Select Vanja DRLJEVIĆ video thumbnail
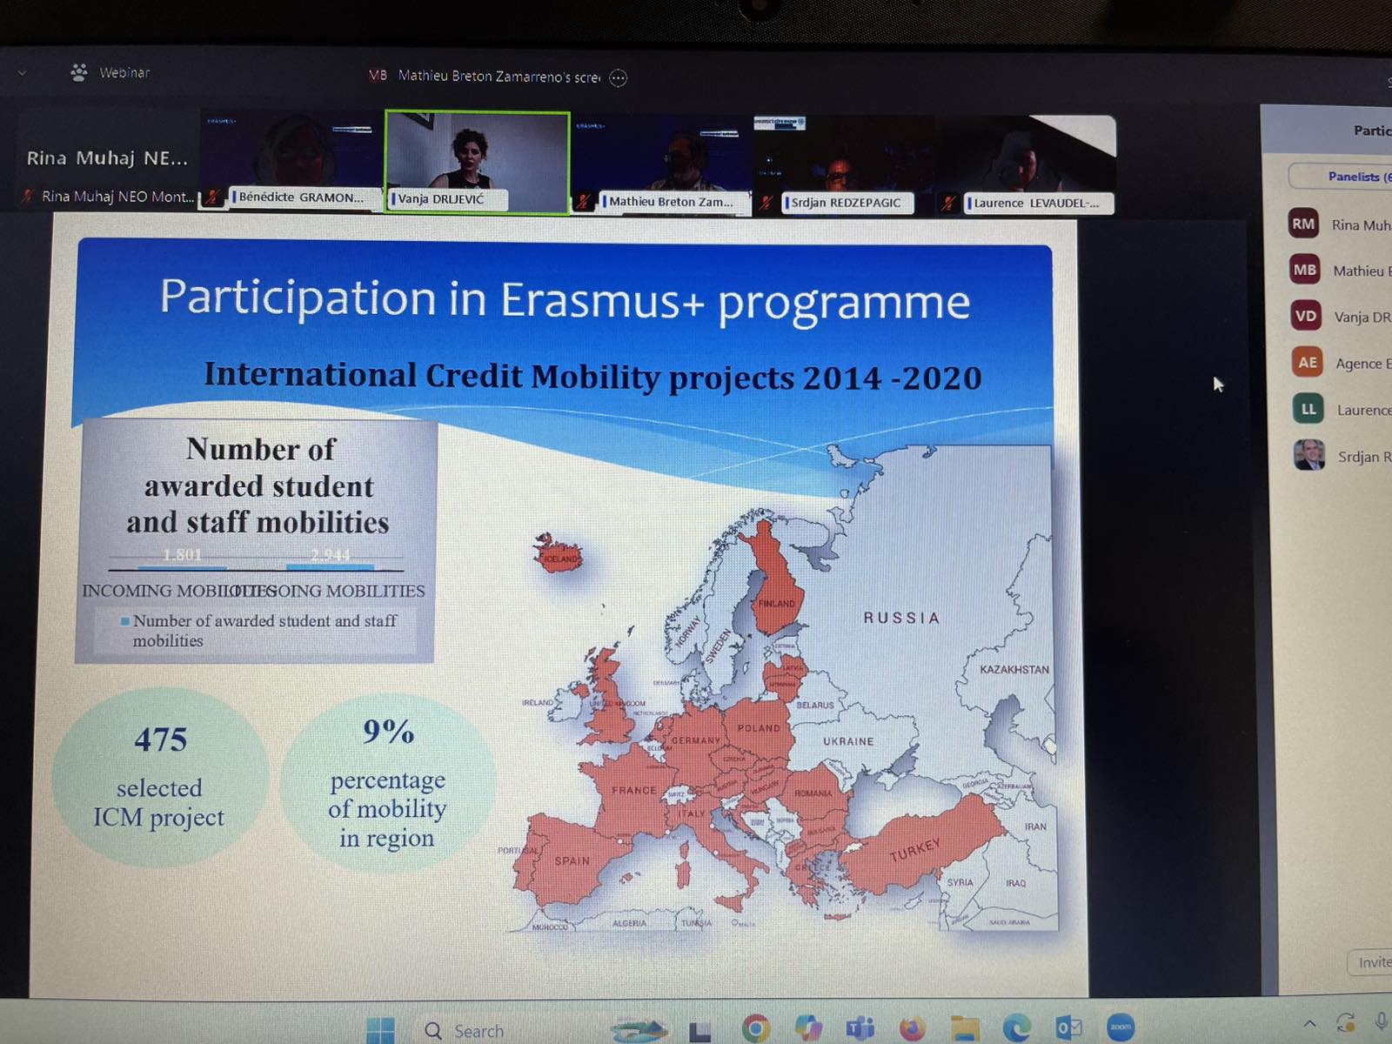 tap(478, 162)
